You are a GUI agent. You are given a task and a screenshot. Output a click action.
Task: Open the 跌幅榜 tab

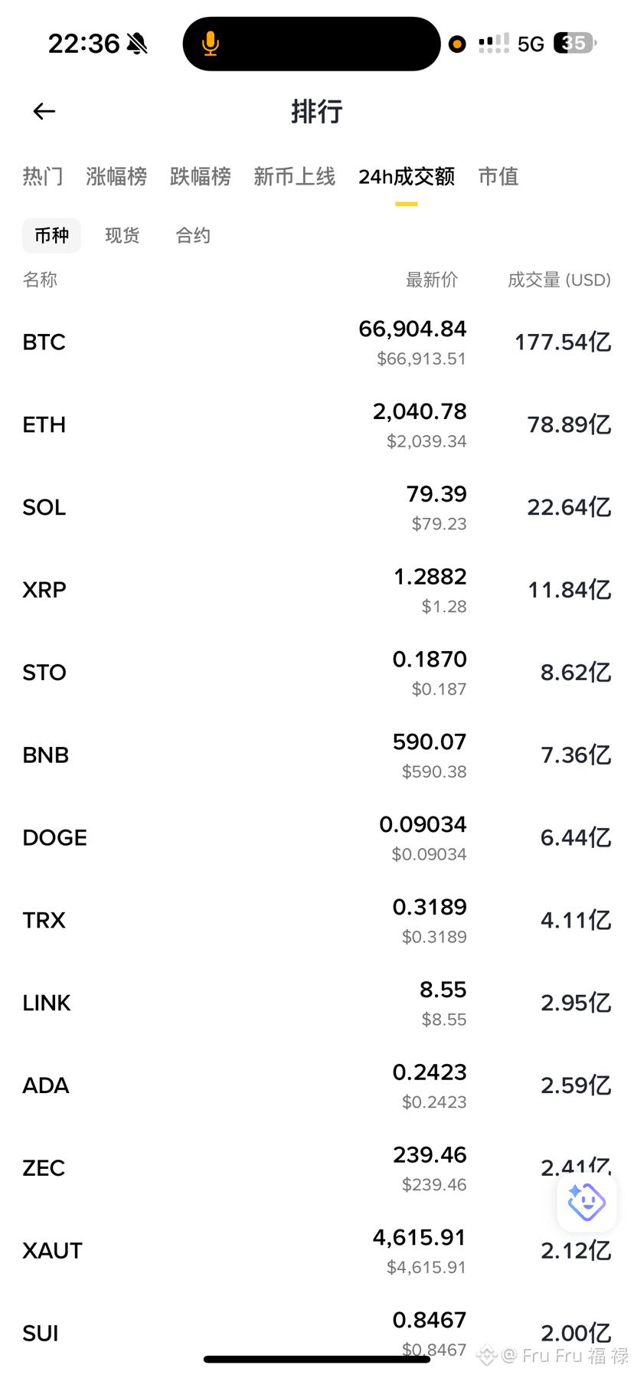(x=201, y=177)
